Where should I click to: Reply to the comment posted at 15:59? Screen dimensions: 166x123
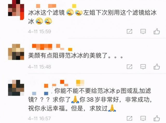click(x=143, y=32)
